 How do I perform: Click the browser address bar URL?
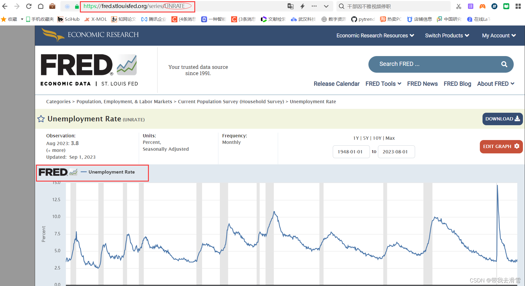tap(135, 6)
